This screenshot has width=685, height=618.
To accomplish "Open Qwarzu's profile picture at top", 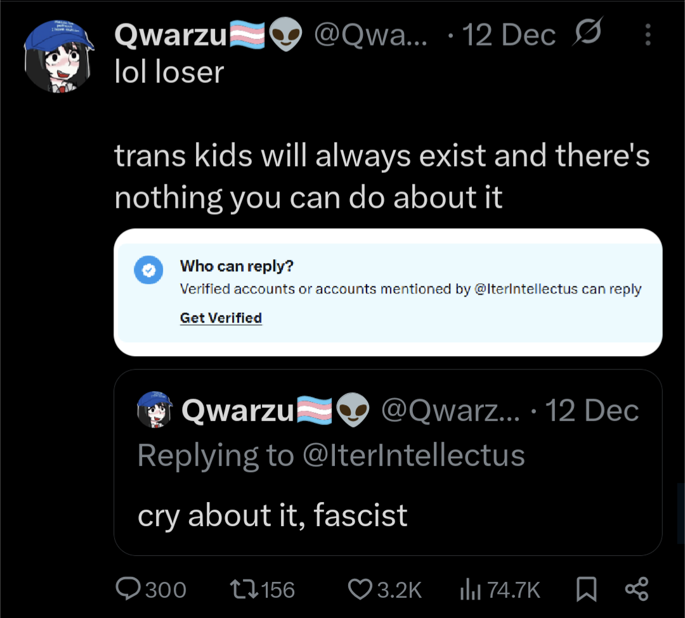I will click(59, 55).
